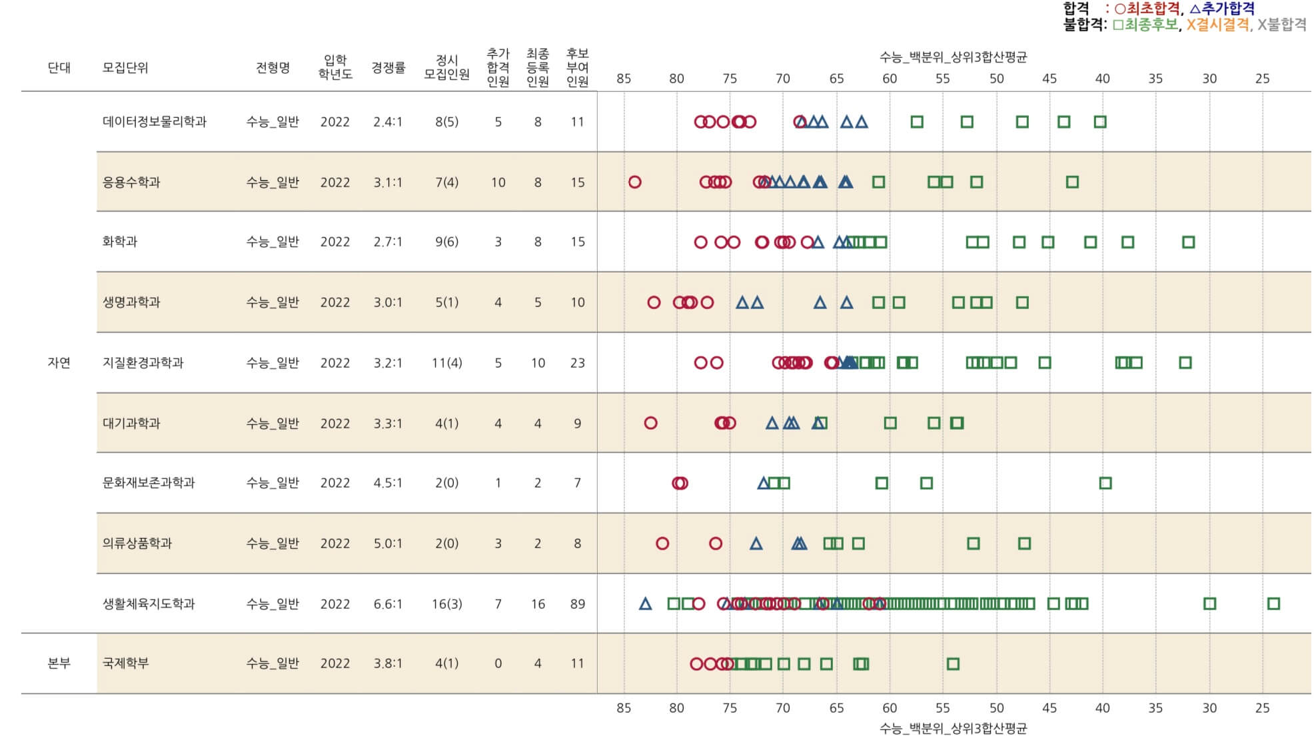Select the 추가합격인원 column header
The image size is (1316, 742).
(498, 67)
